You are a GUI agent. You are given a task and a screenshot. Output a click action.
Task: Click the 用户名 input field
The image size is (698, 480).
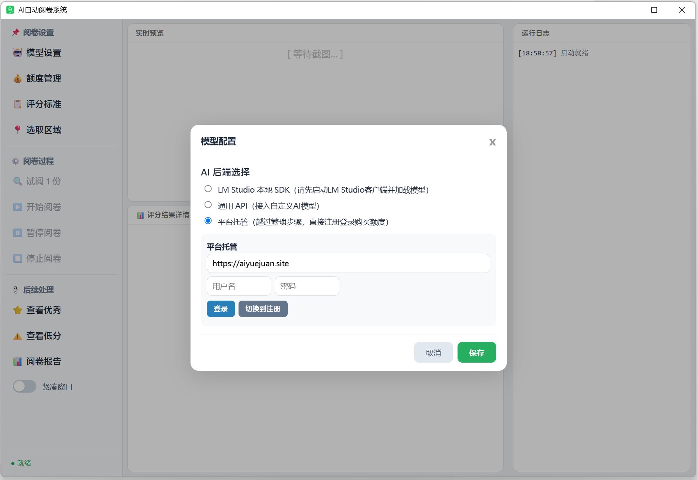pos(239,286)
